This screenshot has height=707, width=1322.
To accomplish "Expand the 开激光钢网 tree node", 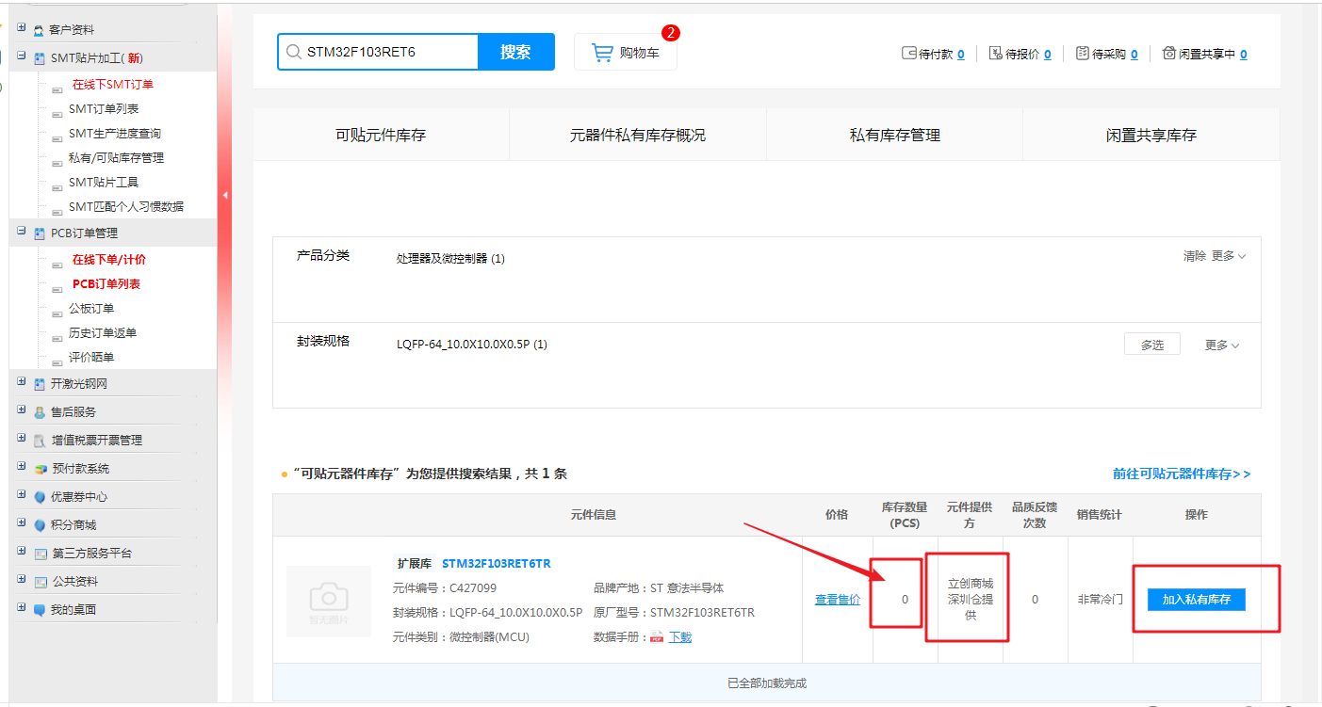I will click(22, 382).
